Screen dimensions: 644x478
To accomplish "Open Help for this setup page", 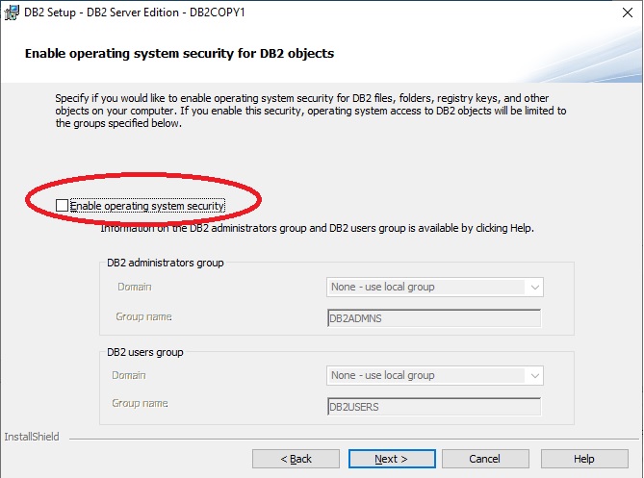I will click(583, 459).
